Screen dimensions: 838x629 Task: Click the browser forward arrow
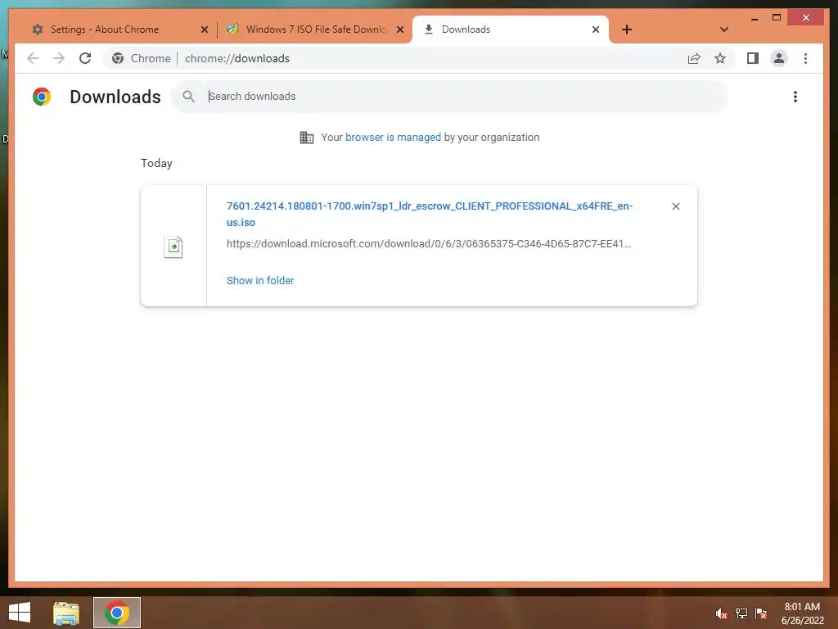(59, 58)
